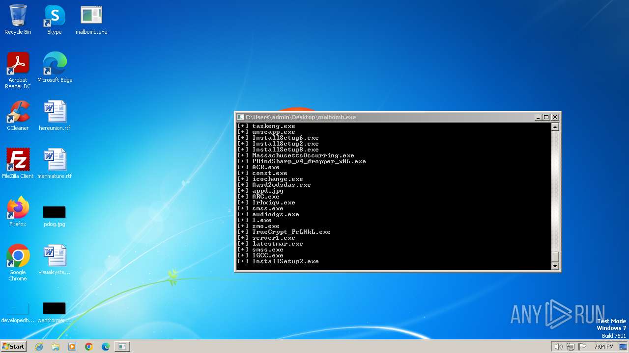Select the Firefox desktop shortcut
The height and width of the screenshot is (353, 629).
18,212
